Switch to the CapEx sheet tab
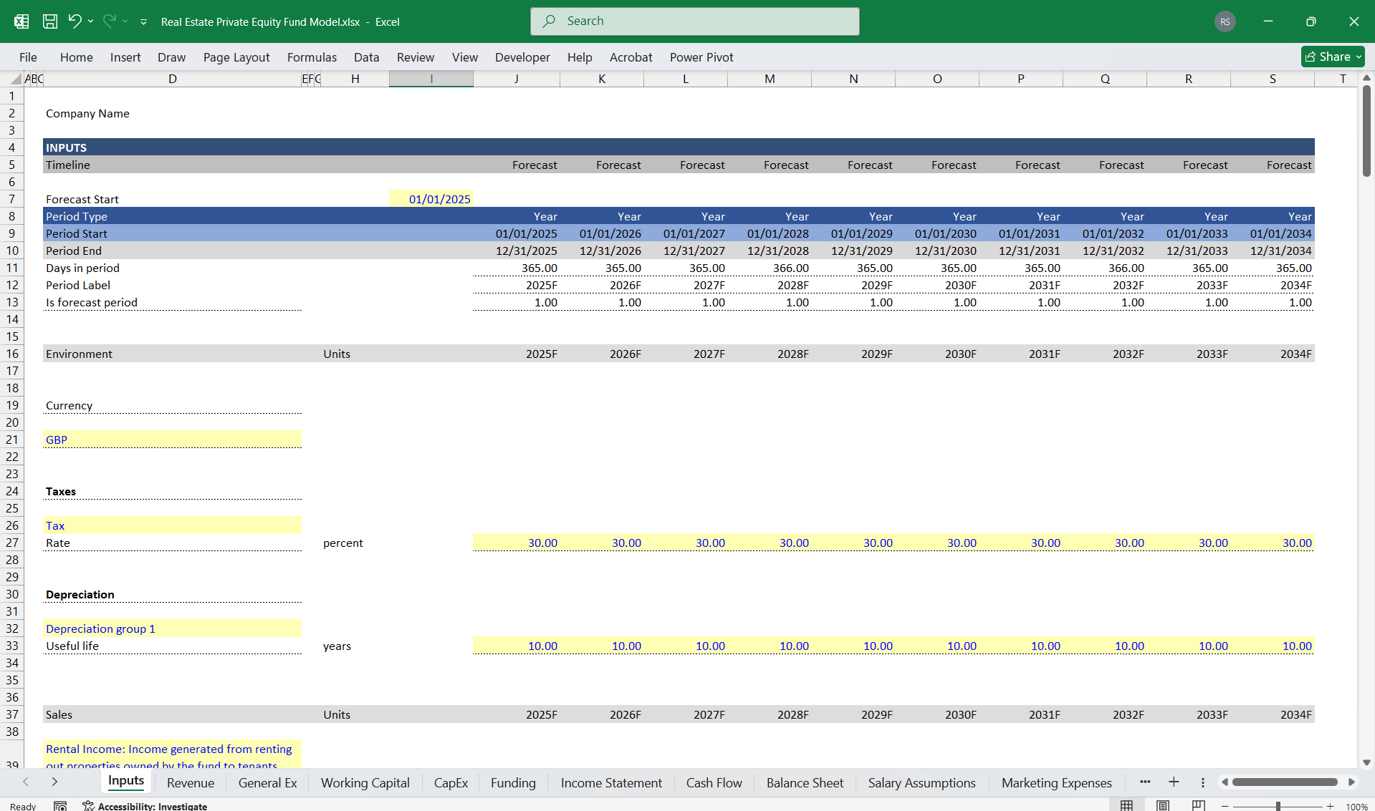 451,783
